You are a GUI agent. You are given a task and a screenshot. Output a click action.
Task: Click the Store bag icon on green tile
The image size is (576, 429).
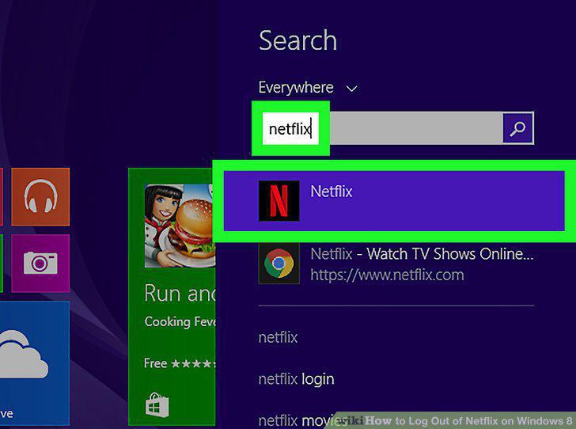(157, 404)
